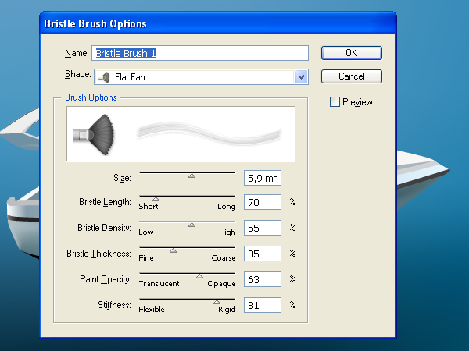Click the Bristle Length value field 70
The width and height of the screenshot is (469, 351).
coord(263,202)
